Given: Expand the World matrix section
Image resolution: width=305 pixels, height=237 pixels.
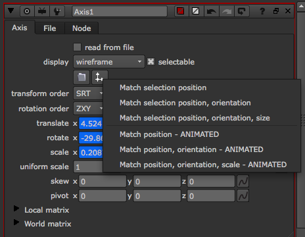Looking at the screenshot, I should click(16, 223).
